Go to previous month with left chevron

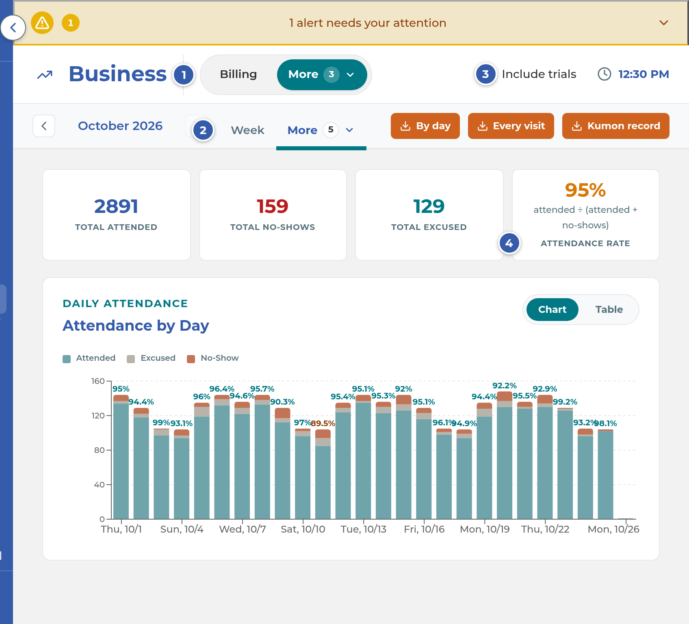(x=44, y=126)
